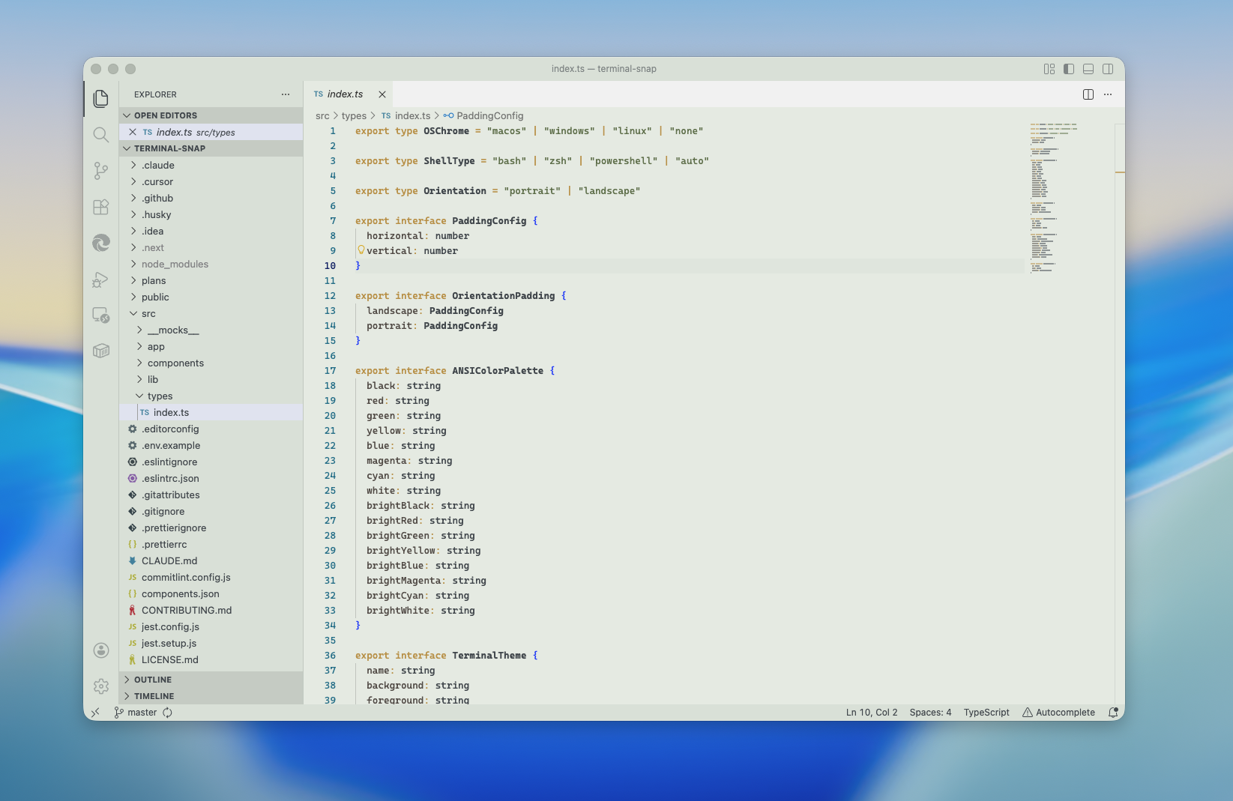
Task: Expand the __mocks__ folder
Action: [x=211, y=330]
